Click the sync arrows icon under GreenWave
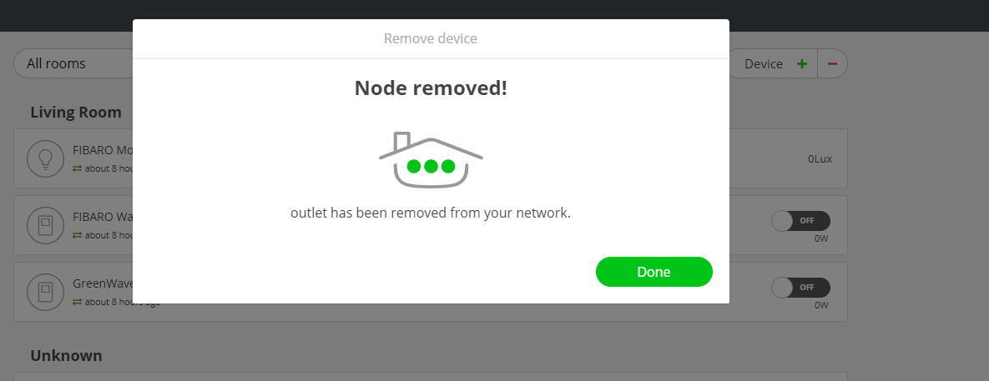Screen dimensions: 989x381 pyautogui.click(x=77, y=302)
